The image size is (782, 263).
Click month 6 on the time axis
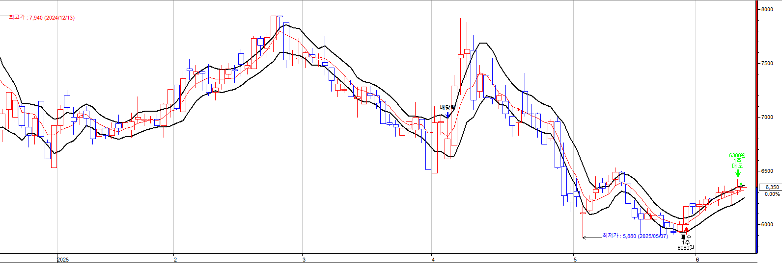coord(698,260)
